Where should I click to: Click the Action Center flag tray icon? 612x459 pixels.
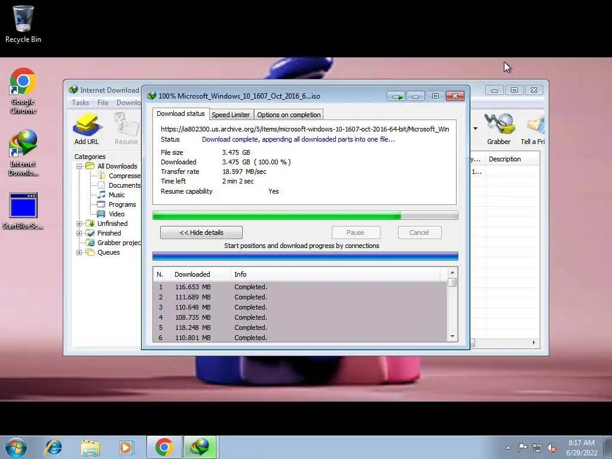pos(522,447)
